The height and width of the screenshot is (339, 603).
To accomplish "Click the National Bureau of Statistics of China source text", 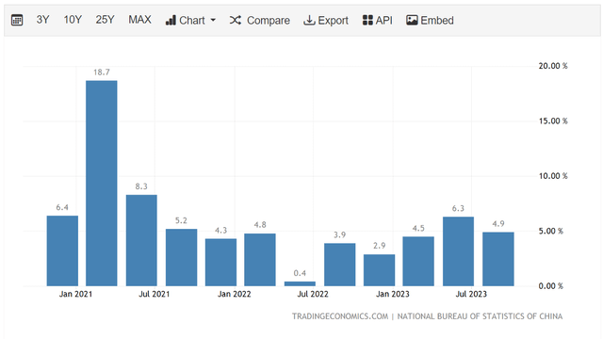I will pyautogui.click(x=480, y=316).
